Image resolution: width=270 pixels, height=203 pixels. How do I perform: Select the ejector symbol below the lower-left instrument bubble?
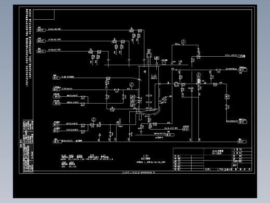[92, 124]
